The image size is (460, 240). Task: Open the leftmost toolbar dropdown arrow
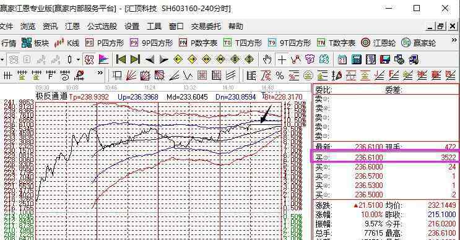[x=2, y=60]
